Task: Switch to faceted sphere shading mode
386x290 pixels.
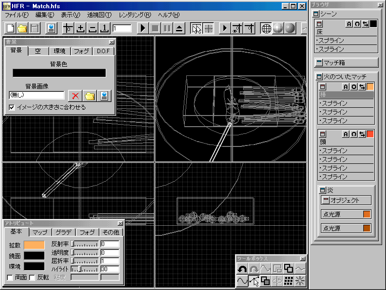Action: (x=278, y=29)
